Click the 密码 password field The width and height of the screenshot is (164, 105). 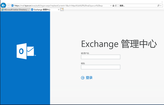point(101,67)
